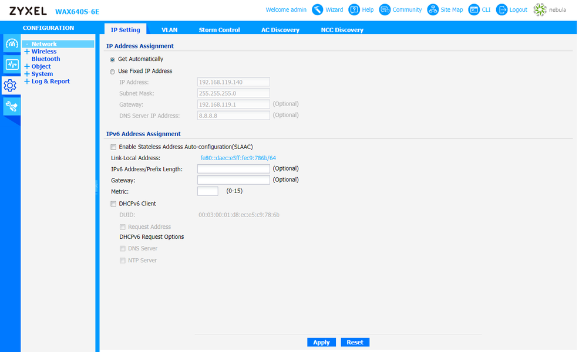Open the Maintenance tools icon in sidebar

(x=11, y=107)
